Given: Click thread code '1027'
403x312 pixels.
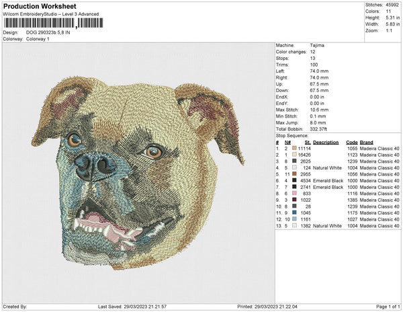Looking at the screenshot, I should [x=353, y=219].
